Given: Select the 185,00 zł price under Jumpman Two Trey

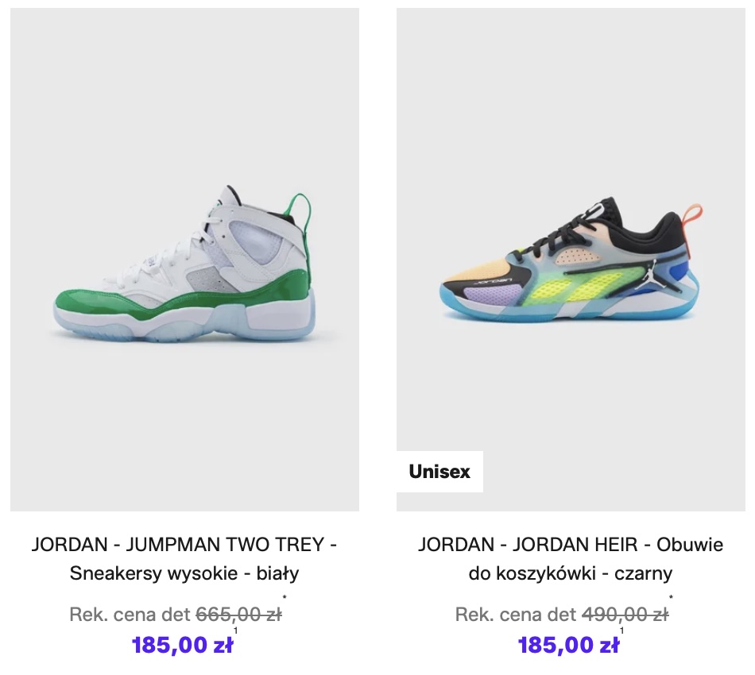Looking at the screenshot, I should coord(183,645).
